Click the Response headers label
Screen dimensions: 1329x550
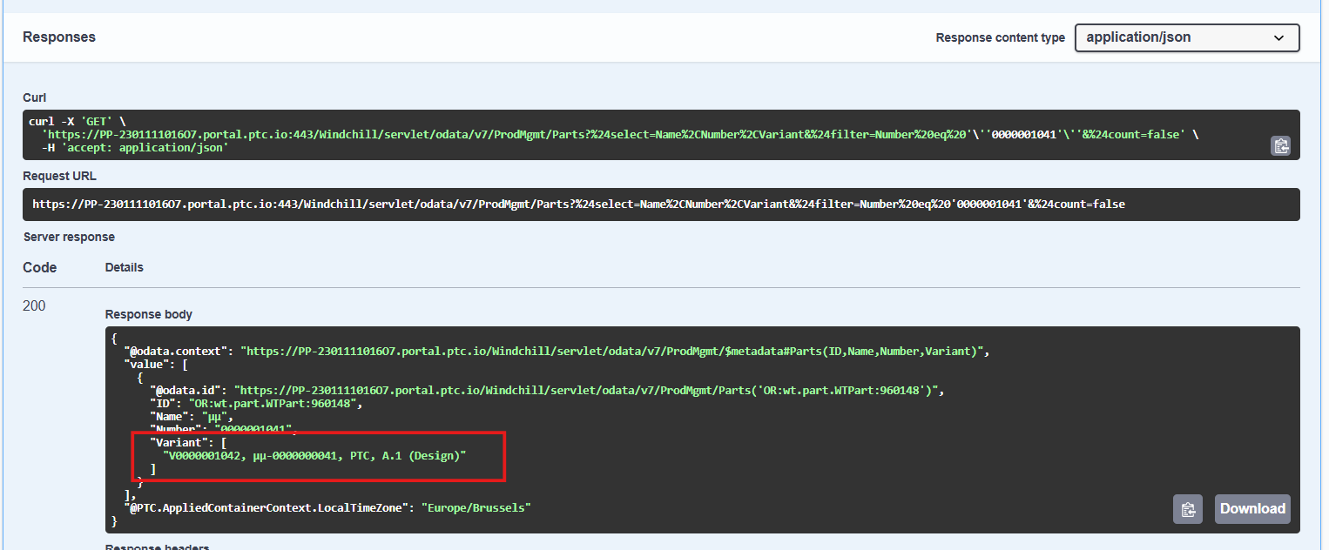click(x=157, y=547)
